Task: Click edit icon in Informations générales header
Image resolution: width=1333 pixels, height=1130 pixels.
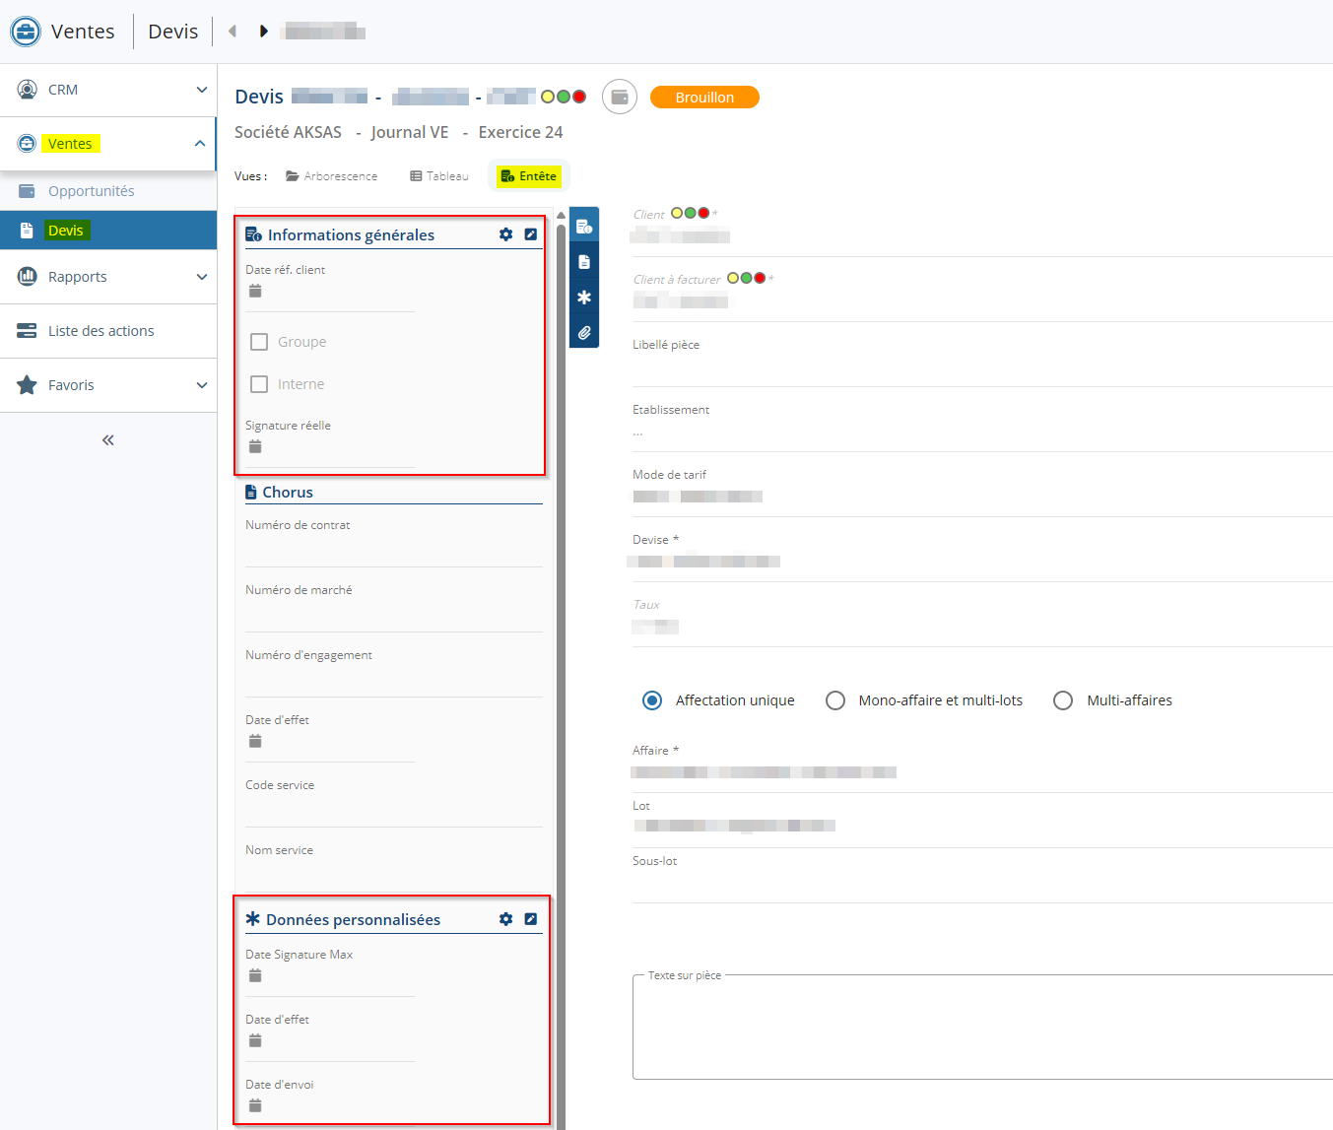Action: 531,234
